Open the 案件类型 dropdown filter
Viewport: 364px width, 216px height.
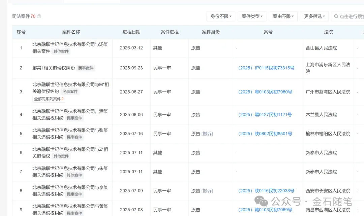point(252,16)
